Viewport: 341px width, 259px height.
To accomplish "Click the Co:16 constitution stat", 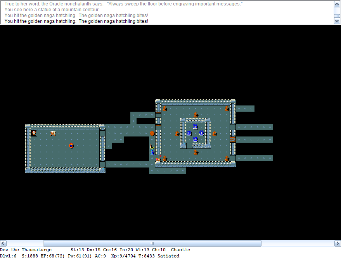I will point(110,250).
